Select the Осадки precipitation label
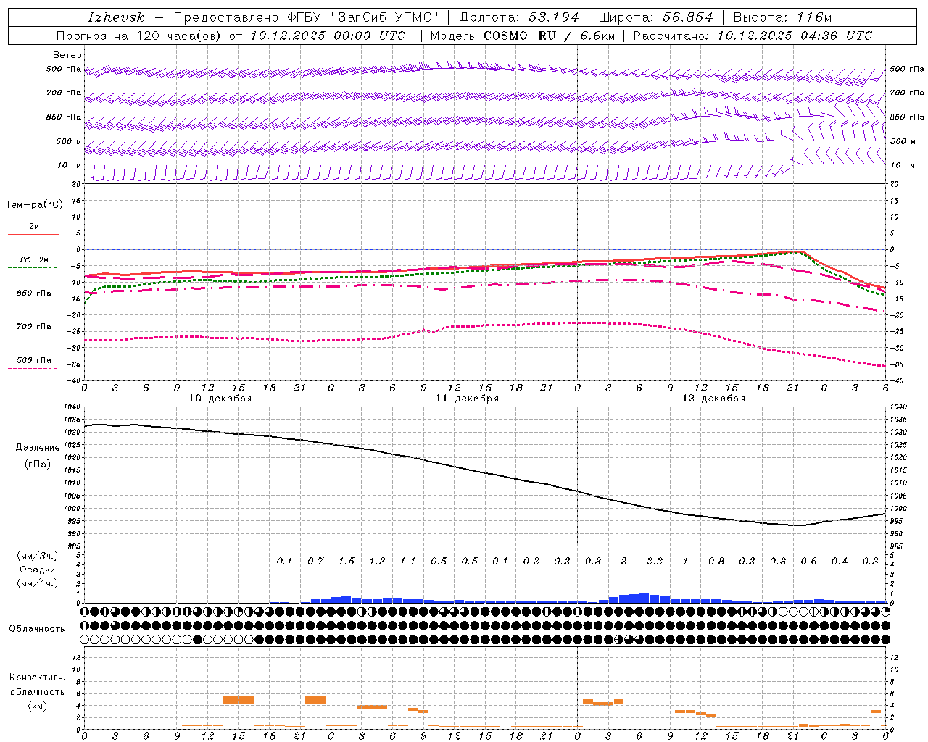 [x=38, y=570]
